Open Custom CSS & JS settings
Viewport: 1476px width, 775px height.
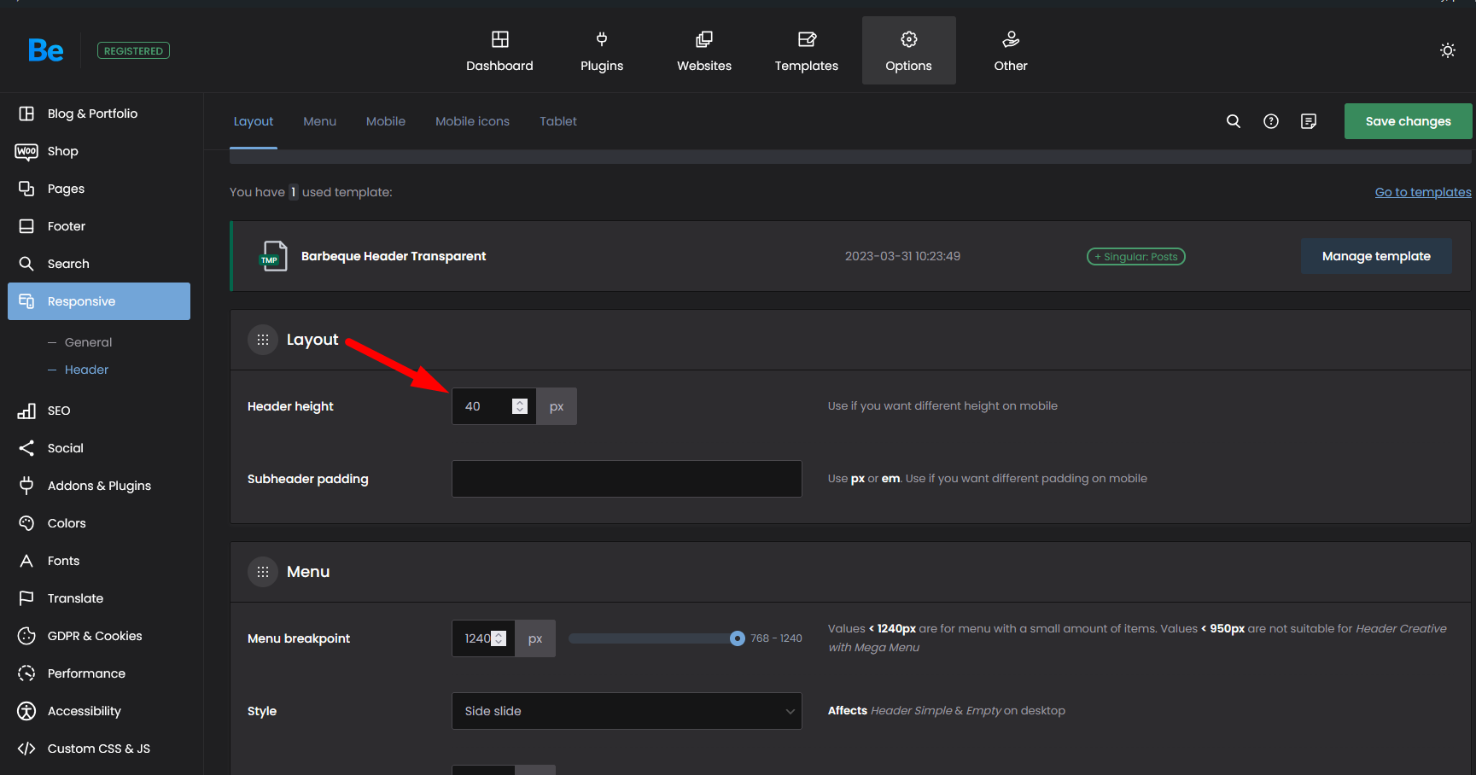(x=99, y=749)
